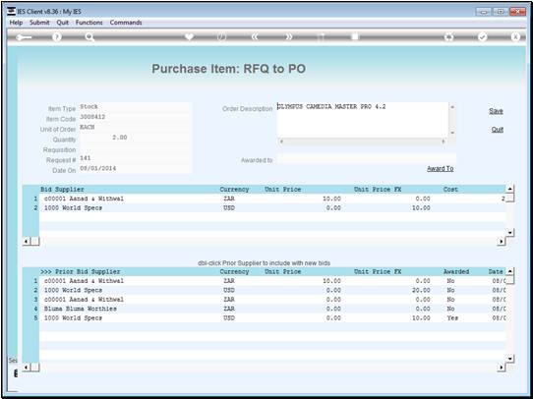Click the Save link
The height and width of the screenshot is (399, 533).
click(x=496, y=111)
